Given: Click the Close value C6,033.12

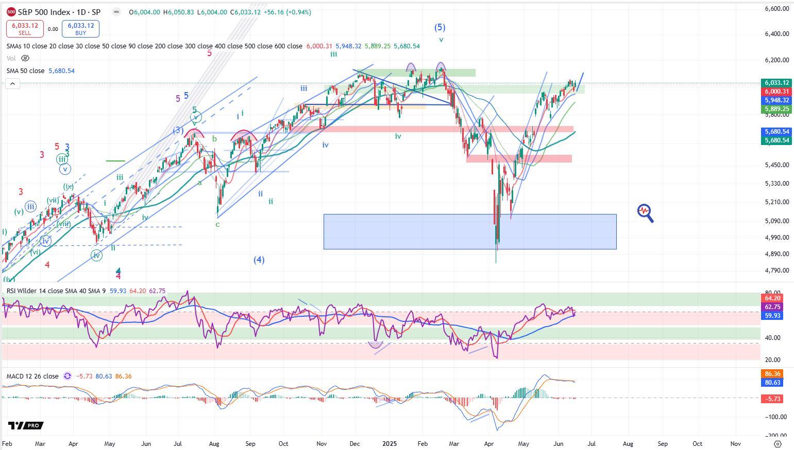Looking at the screenshot, I should [x=245, y=12].
